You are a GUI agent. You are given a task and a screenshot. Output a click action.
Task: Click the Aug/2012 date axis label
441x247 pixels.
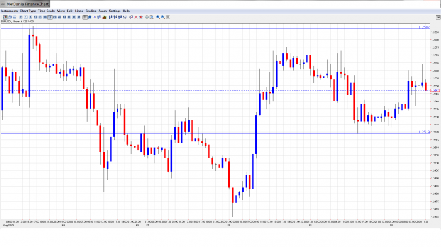pos(9,225)
